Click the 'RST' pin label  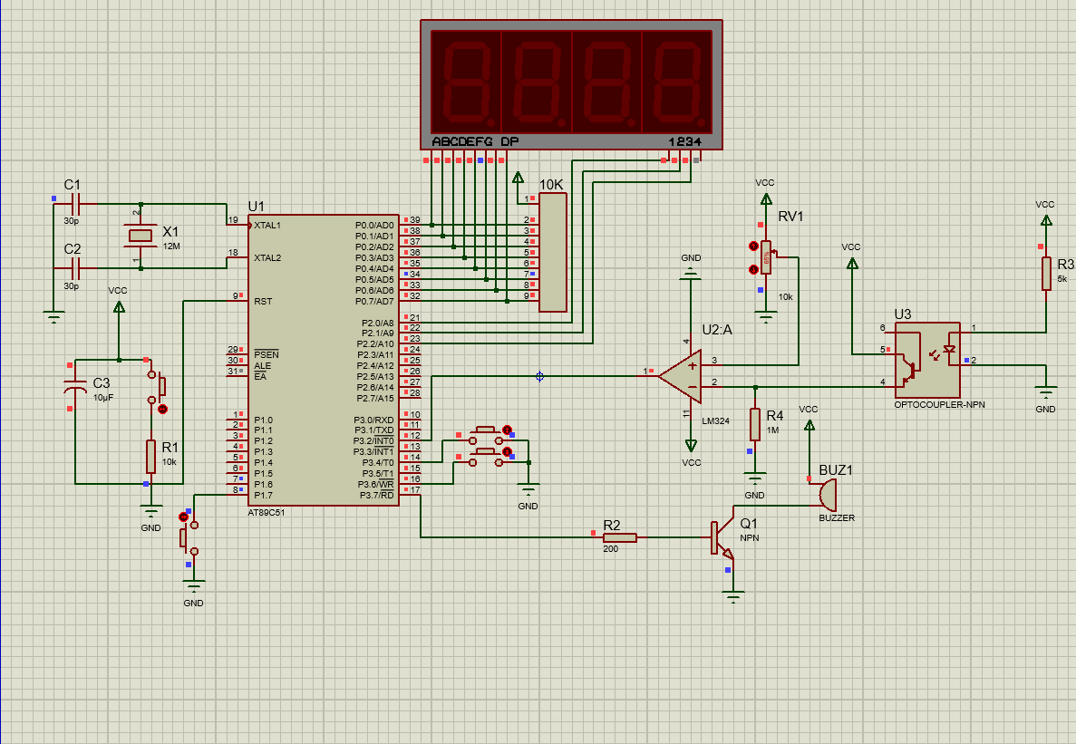263,302
